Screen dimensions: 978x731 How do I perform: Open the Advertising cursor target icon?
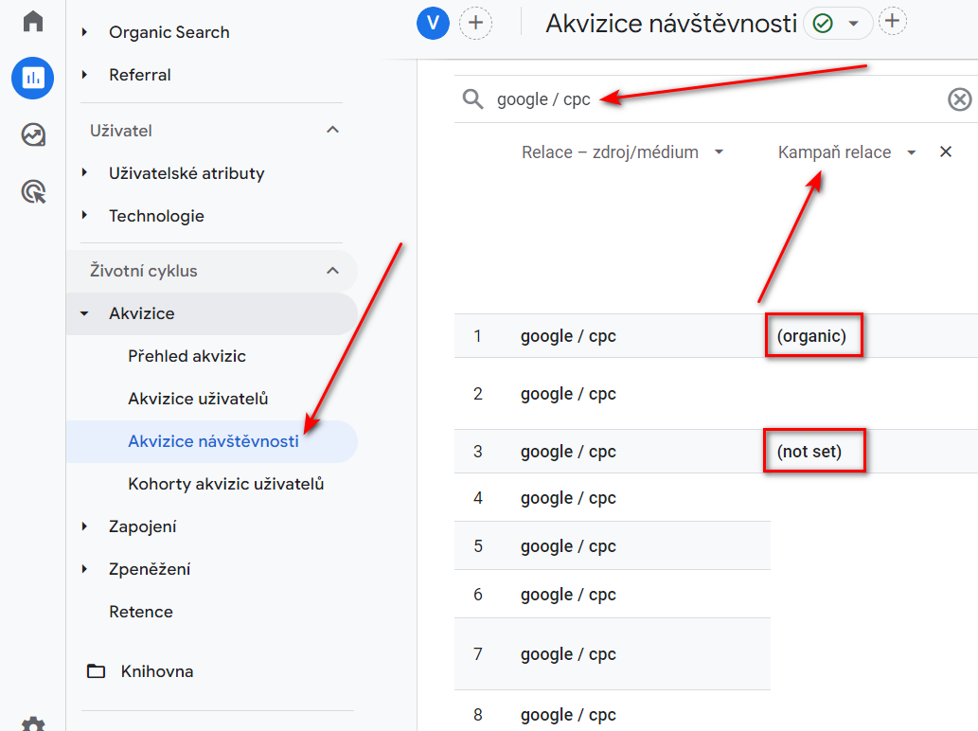[x=33, y=193]
